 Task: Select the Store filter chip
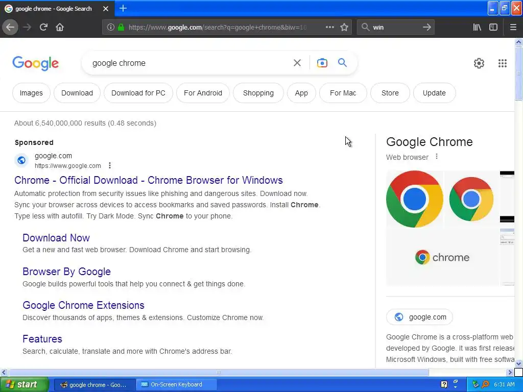(390, 93)
